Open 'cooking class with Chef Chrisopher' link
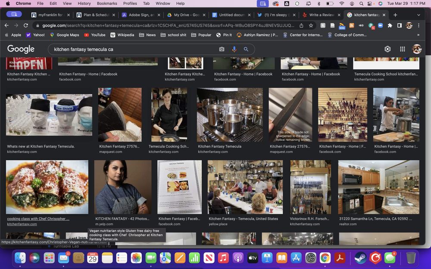This screenshot has width=431, height=269. tap(38, 219)
